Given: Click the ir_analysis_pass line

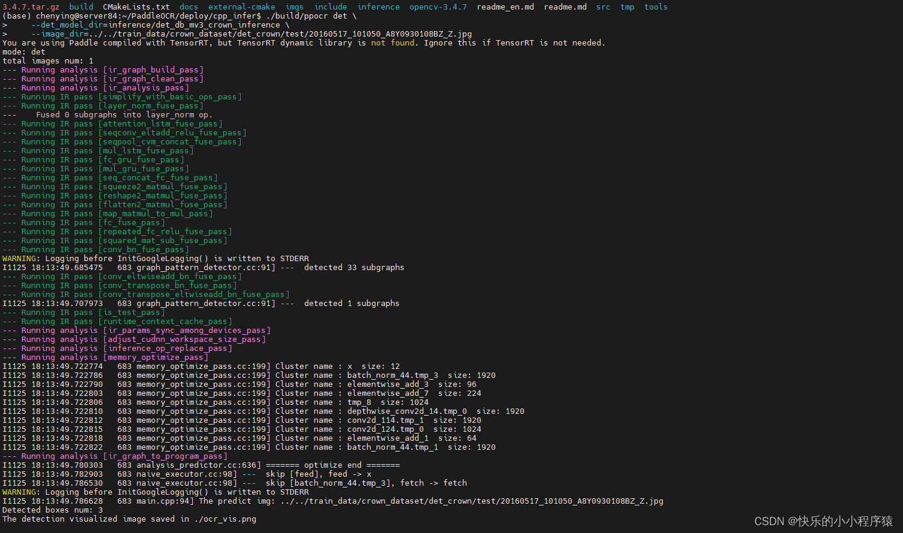Looking at the screenshot, I should 96,88.
